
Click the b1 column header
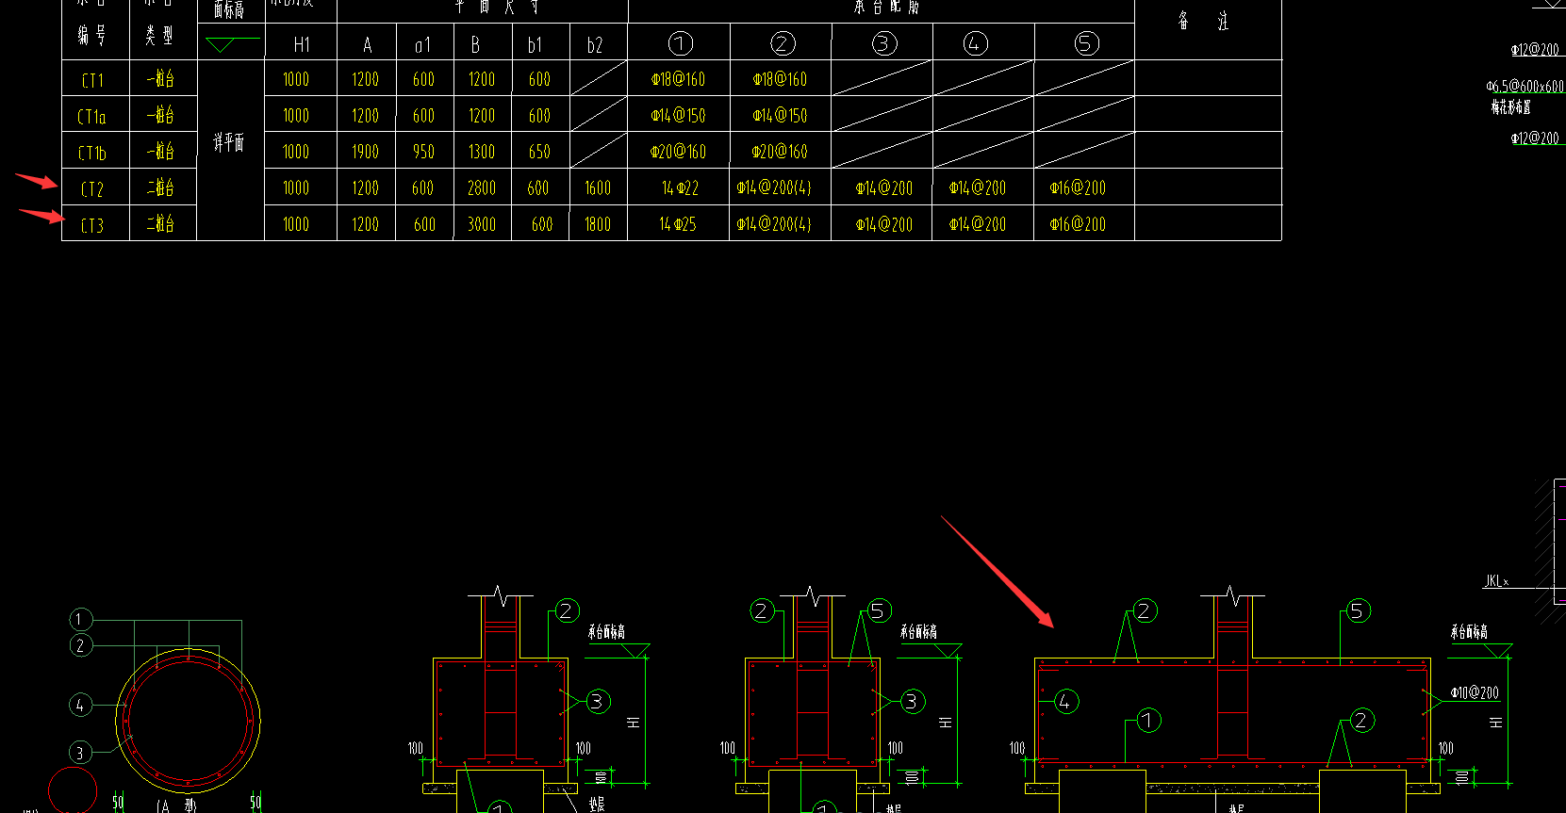tap(536, 44)
